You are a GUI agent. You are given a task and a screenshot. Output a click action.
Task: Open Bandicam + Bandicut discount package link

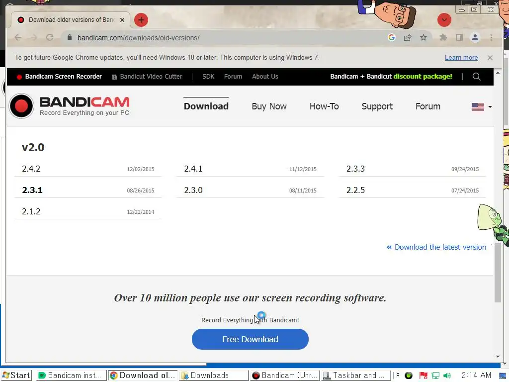[391, 77]
